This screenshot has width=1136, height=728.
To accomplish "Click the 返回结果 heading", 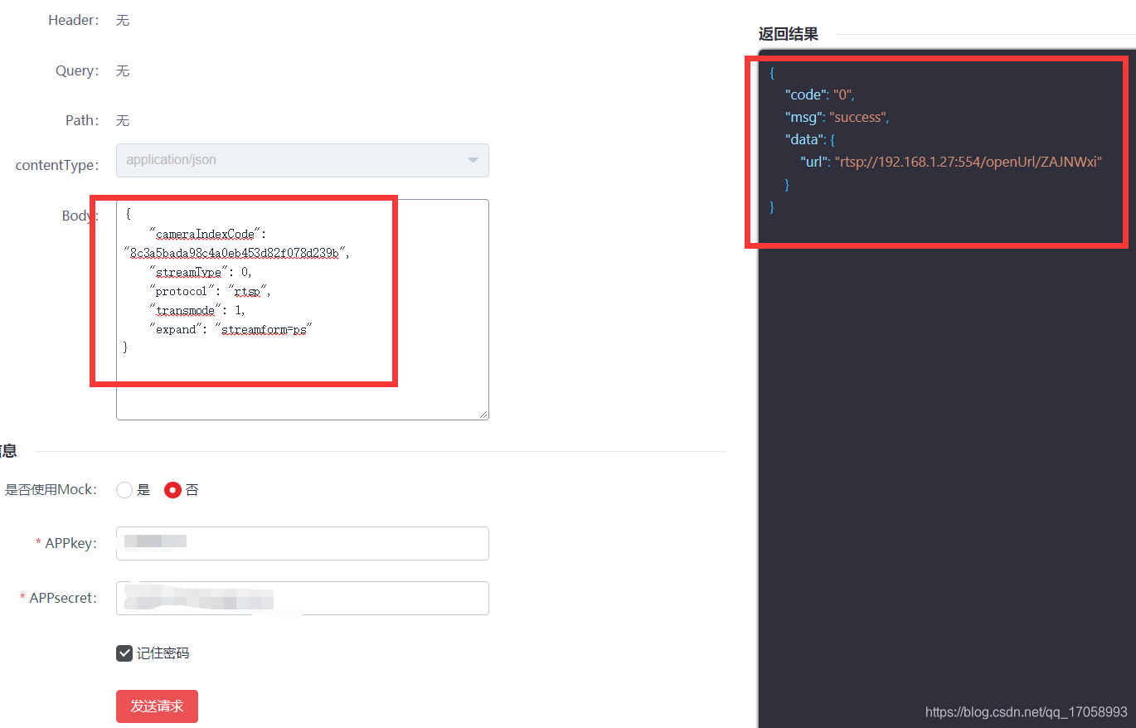I will (x=789, y=34).
